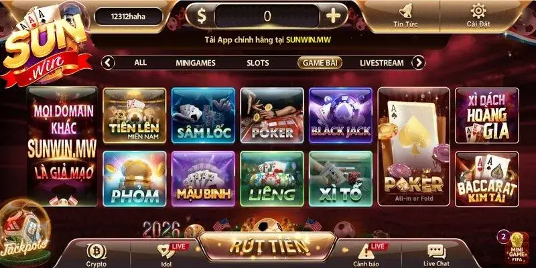Open the Poker All-in or Fold tile
This screenshot has height=268, width=536.
(413, 146)
